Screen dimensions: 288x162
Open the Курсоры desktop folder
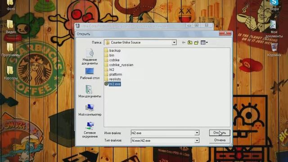point(11,73)
